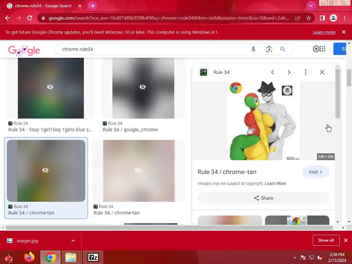Click the Share button
352x264 pixels.
click(x=263, y=198)
